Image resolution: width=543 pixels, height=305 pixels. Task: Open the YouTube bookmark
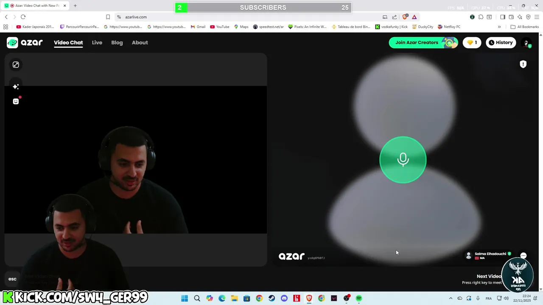(220, 27)
